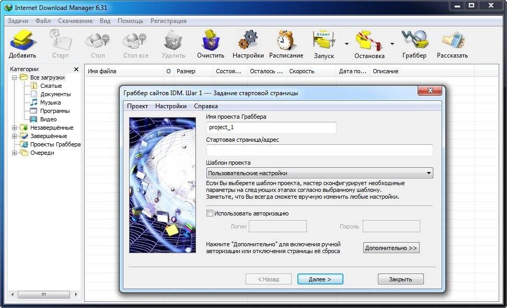Screen dimensions: 507x308
Task: Click the Очереди folder icon
Action: tap(24, 153)
